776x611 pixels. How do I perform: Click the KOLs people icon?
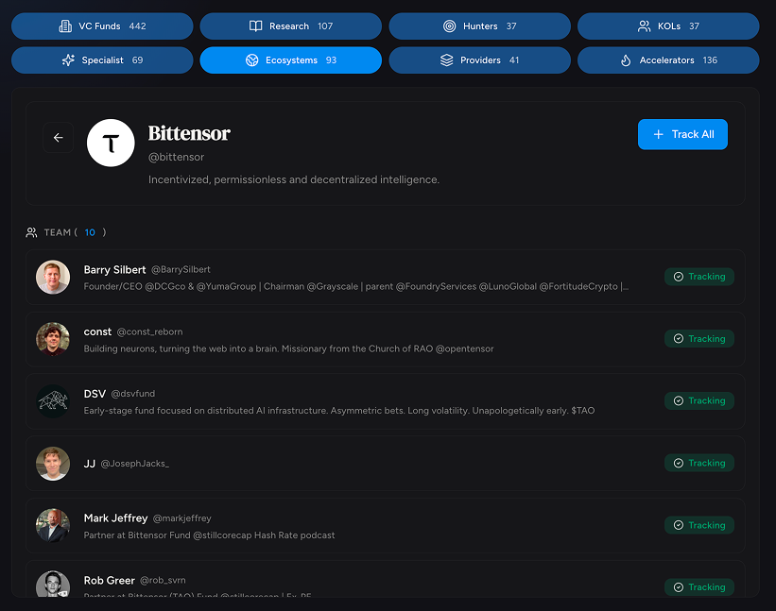[644, 26]
